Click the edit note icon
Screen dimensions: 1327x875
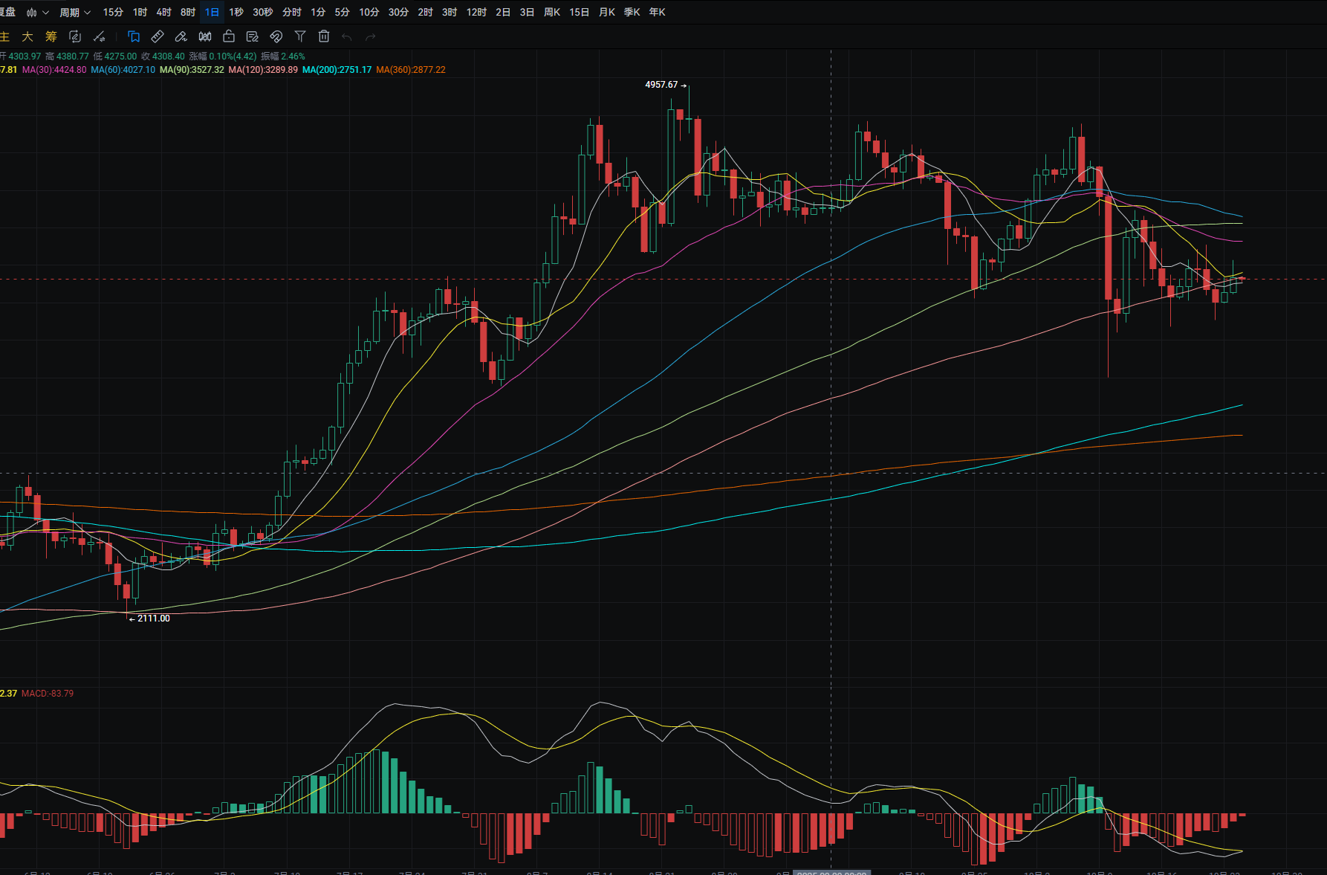(x=253, y=36)
